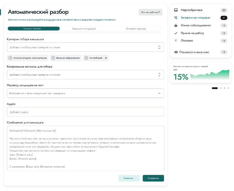Screen dimensions: 234x191
Task: Expand the Перевод кандидата на этап dropdown
Action: (159, 93)
